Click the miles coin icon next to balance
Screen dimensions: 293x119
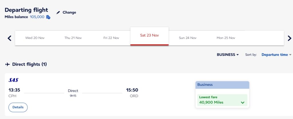(48, 17)
